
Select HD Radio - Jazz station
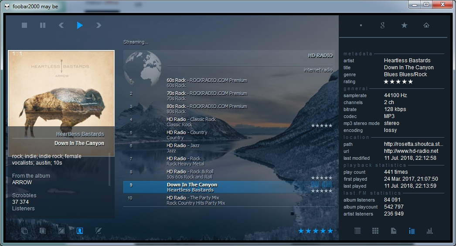(183, 148)
